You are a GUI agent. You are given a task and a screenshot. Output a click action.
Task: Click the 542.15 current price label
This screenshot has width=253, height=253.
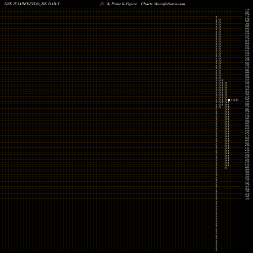[x=235, y=100]
